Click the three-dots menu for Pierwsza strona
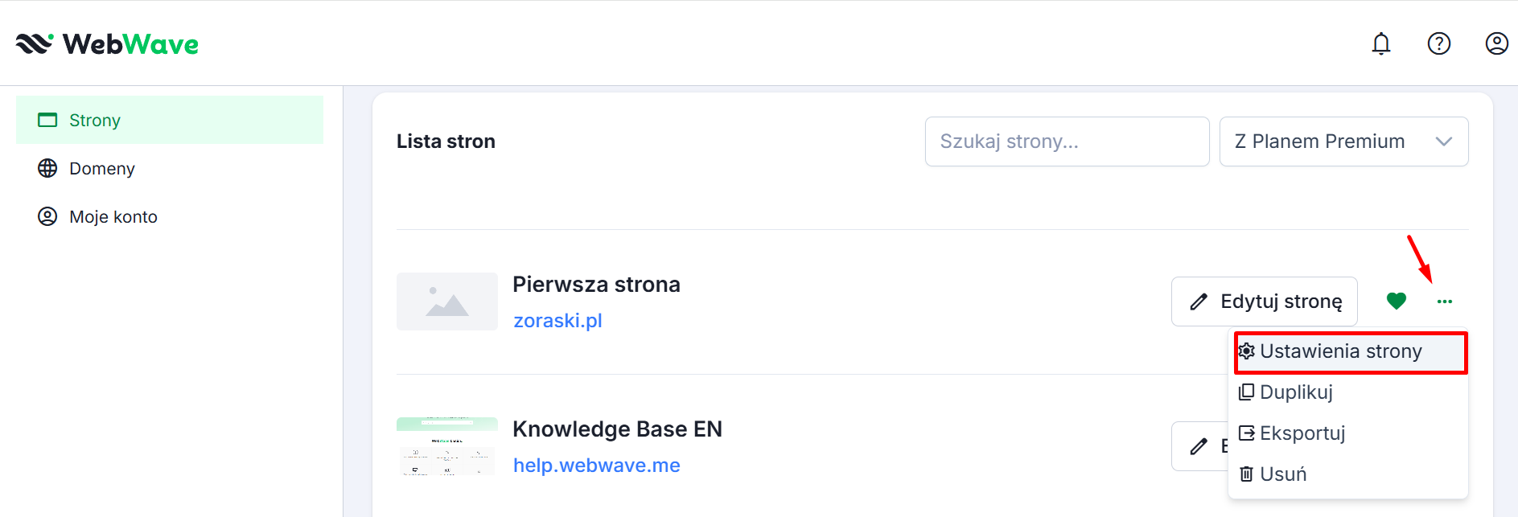This screenshot has height=517, width=1518. pyautogui.click(x=1445, y=302)
